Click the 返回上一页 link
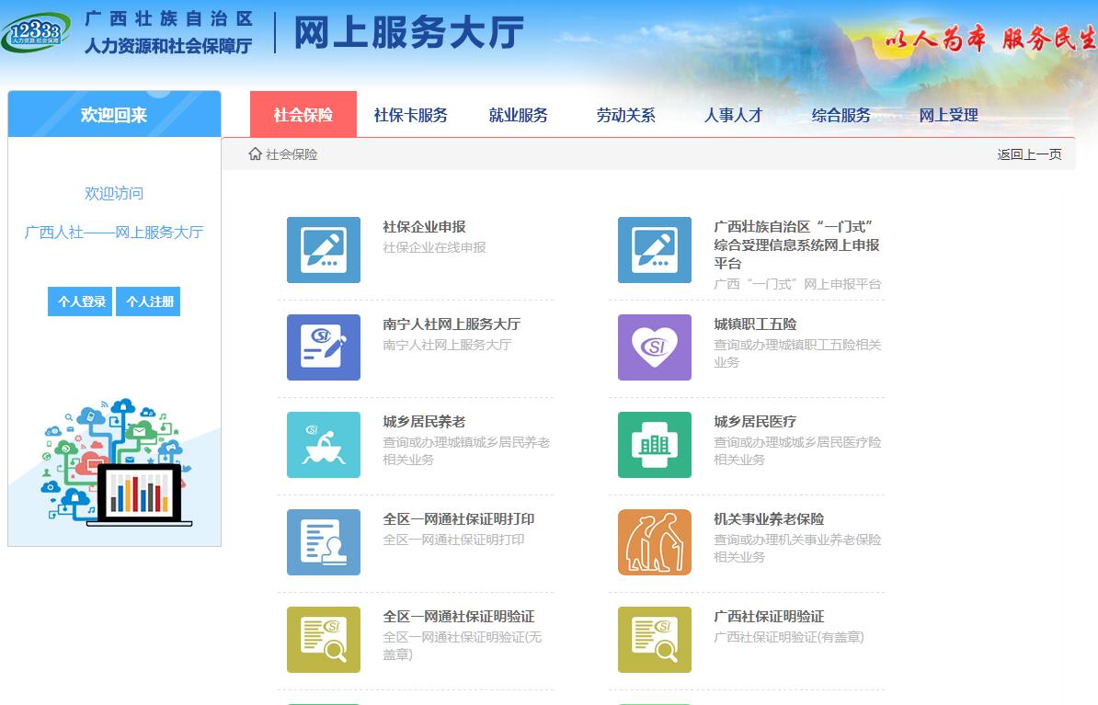Image resolution: width=1098 pixels, height=705 pixels. pos(1029,154)
